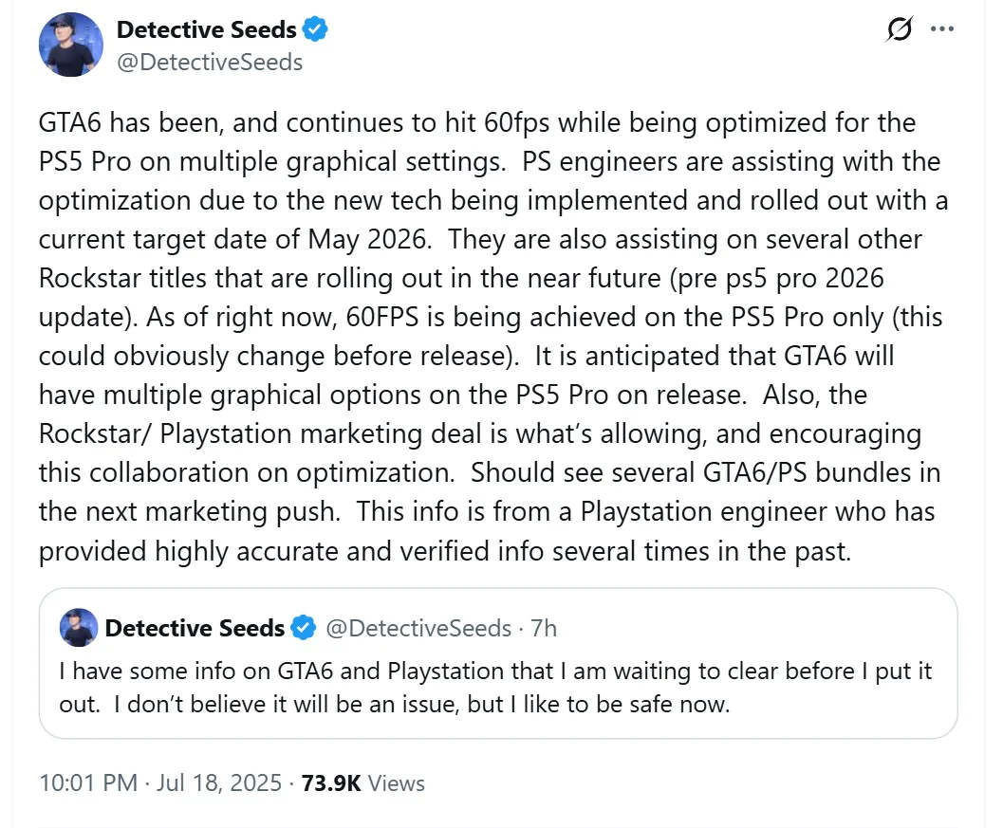Click the small avatar in the quoted tweet
The width and height of the screenshot is (1003, 828).
click(78, 627)
